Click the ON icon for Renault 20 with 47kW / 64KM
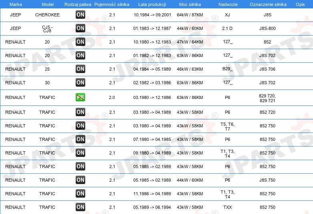The image size is (313, 214). pyautogui.click(x=80, y=42)
